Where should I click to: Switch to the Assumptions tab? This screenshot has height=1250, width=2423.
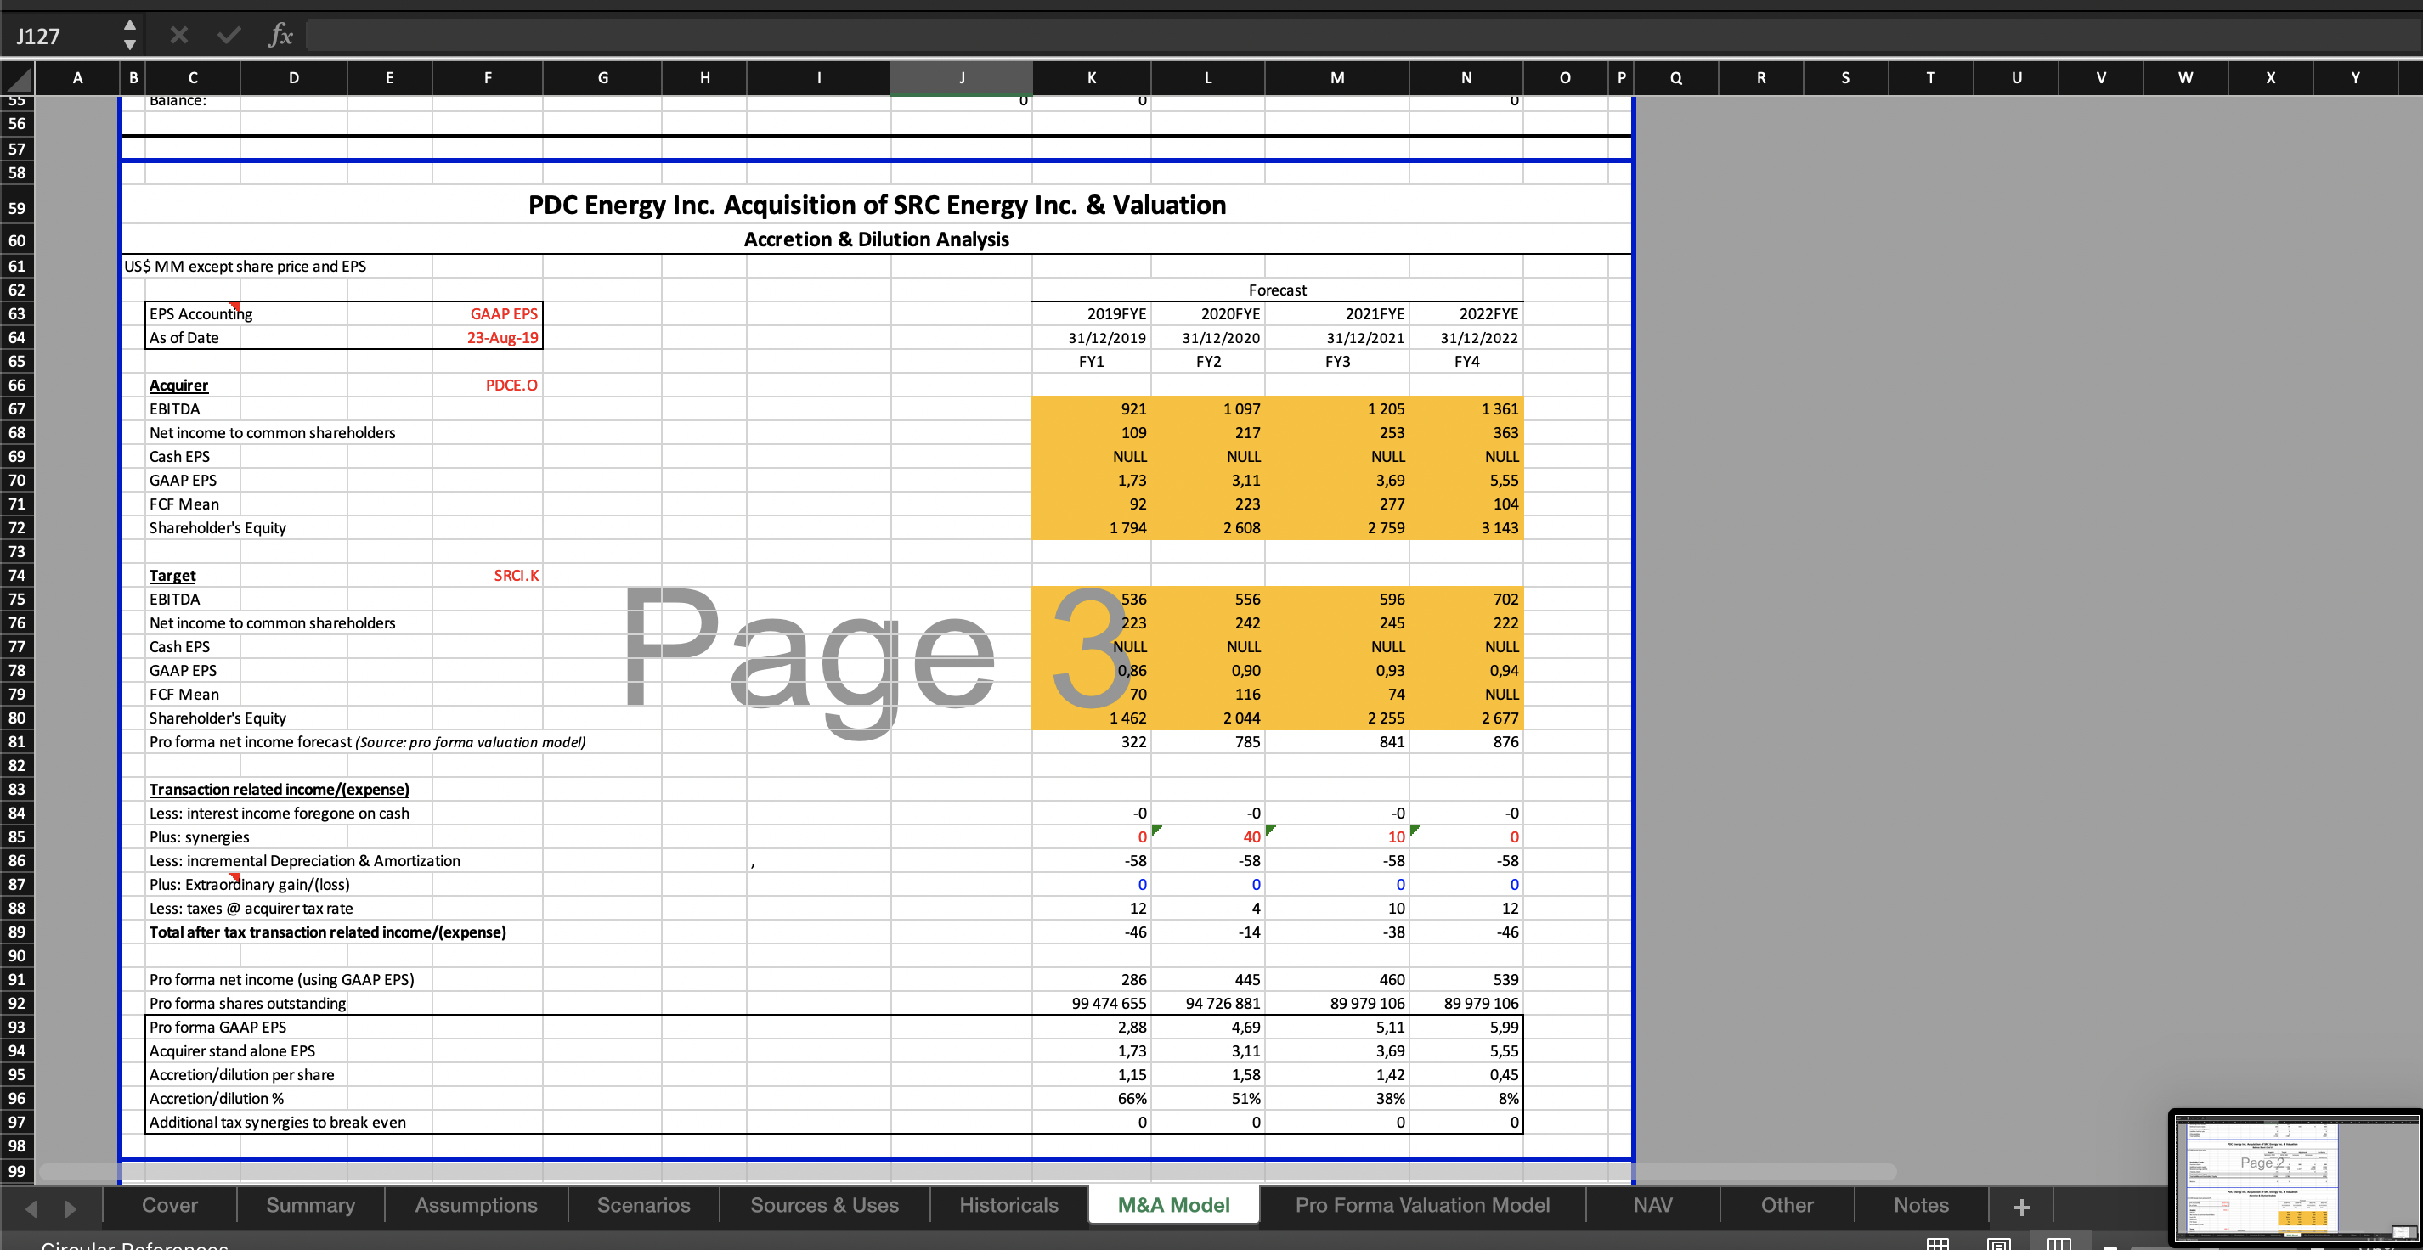(476, 1206)
